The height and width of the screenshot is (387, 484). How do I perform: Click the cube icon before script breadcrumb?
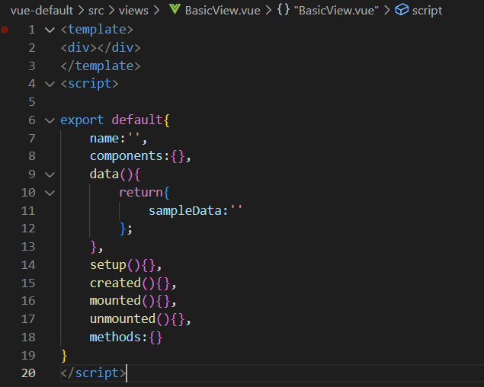pos(402,10)
